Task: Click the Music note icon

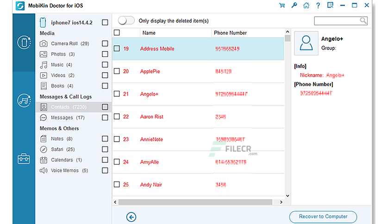Action: point(44,65)
